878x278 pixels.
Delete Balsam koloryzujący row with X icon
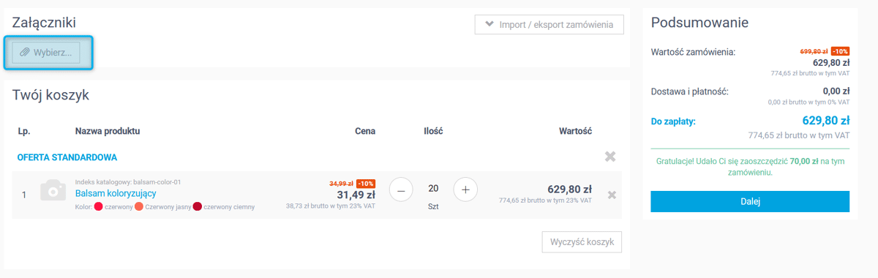[x=612, y=195]
